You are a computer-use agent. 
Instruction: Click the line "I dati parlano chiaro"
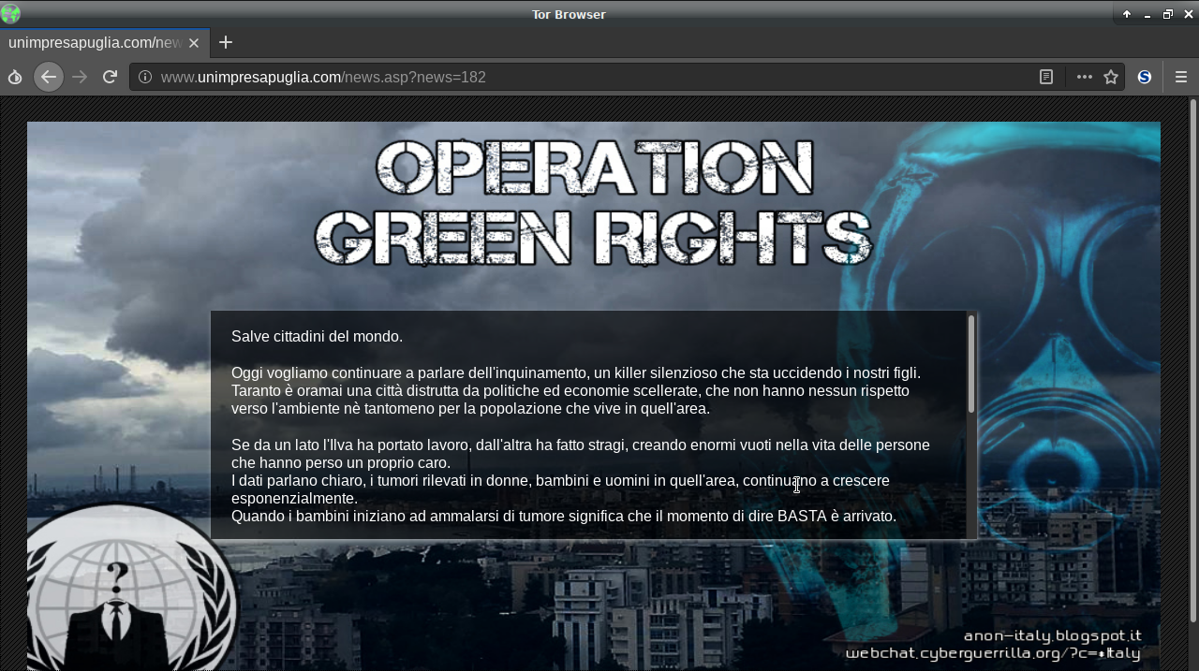pos(560,481)
